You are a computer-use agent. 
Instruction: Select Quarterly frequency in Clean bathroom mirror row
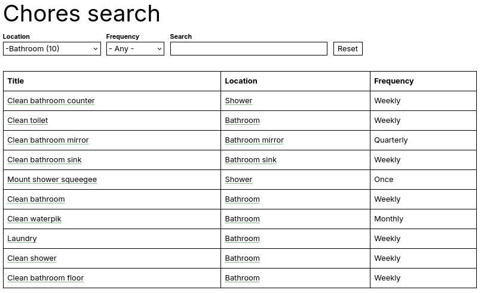tap(391, 140)
